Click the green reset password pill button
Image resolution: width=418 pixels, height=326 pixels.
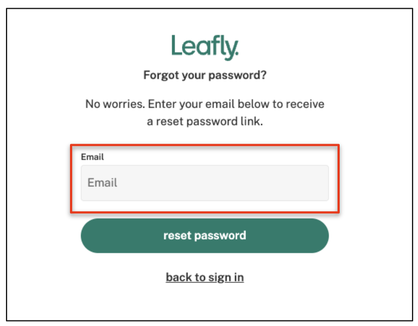pos(205,236)
